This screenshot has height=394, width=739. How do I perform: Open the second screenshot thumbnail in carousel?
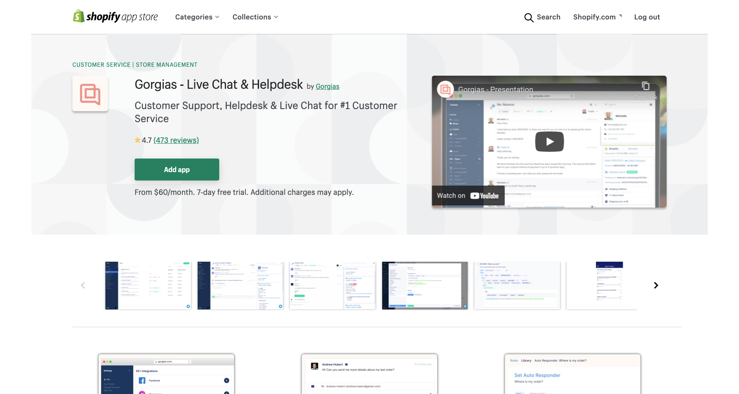tap(240, 285)
